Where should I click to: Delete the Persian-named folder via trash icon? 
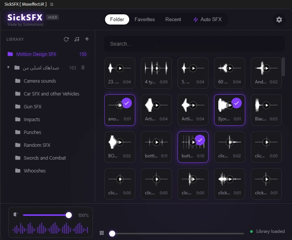tap(83, 68)
